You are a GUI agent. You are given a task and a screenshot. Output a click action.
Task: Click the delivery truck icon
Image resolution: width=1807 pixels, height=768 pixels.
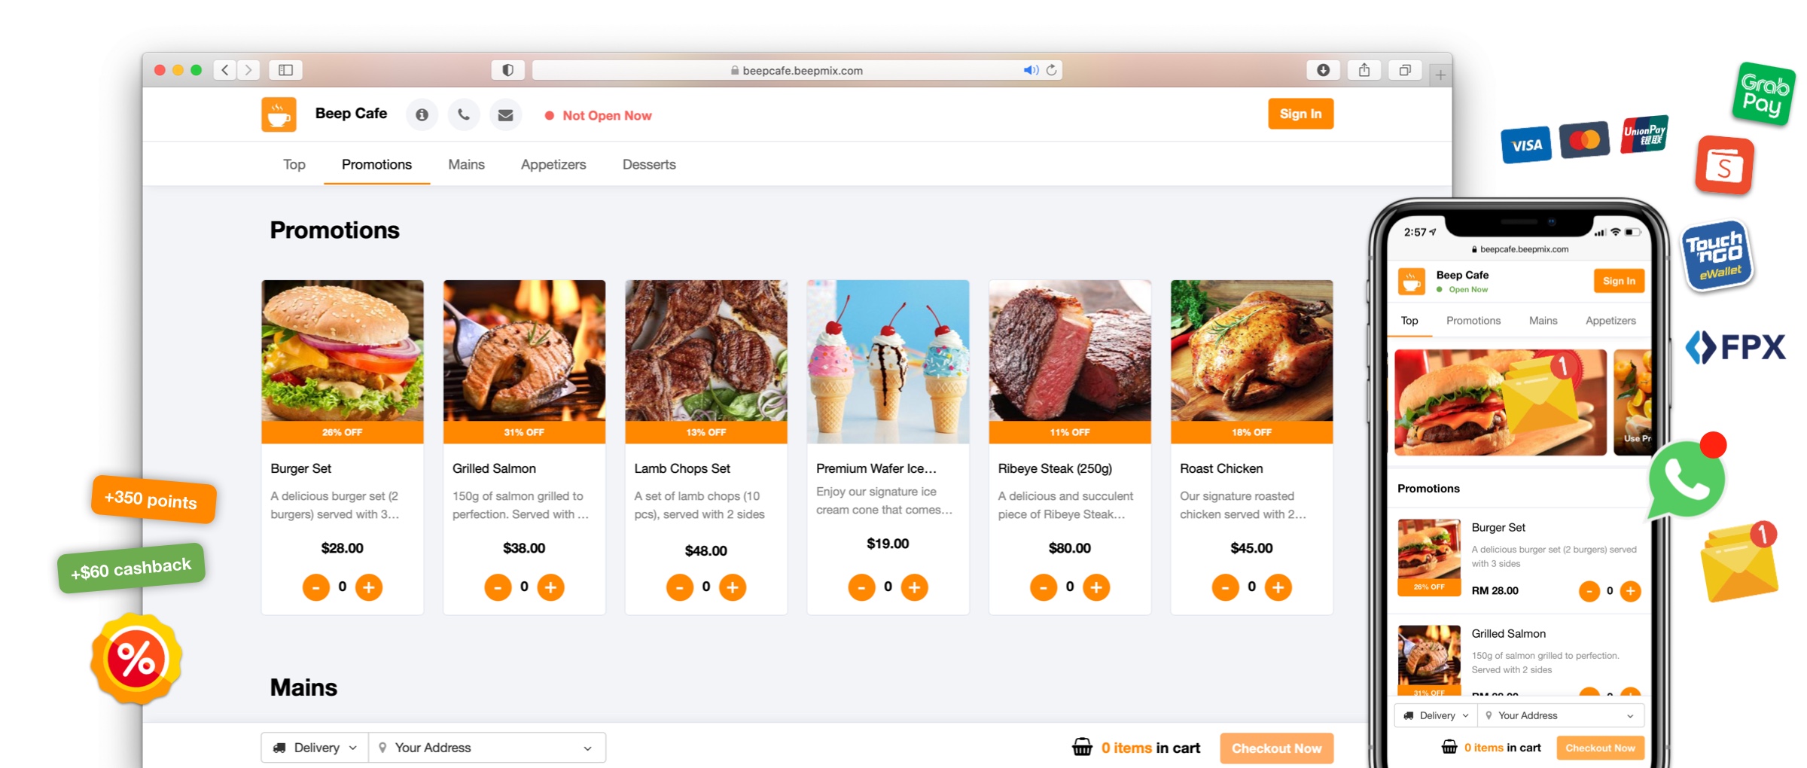(280, 747)
